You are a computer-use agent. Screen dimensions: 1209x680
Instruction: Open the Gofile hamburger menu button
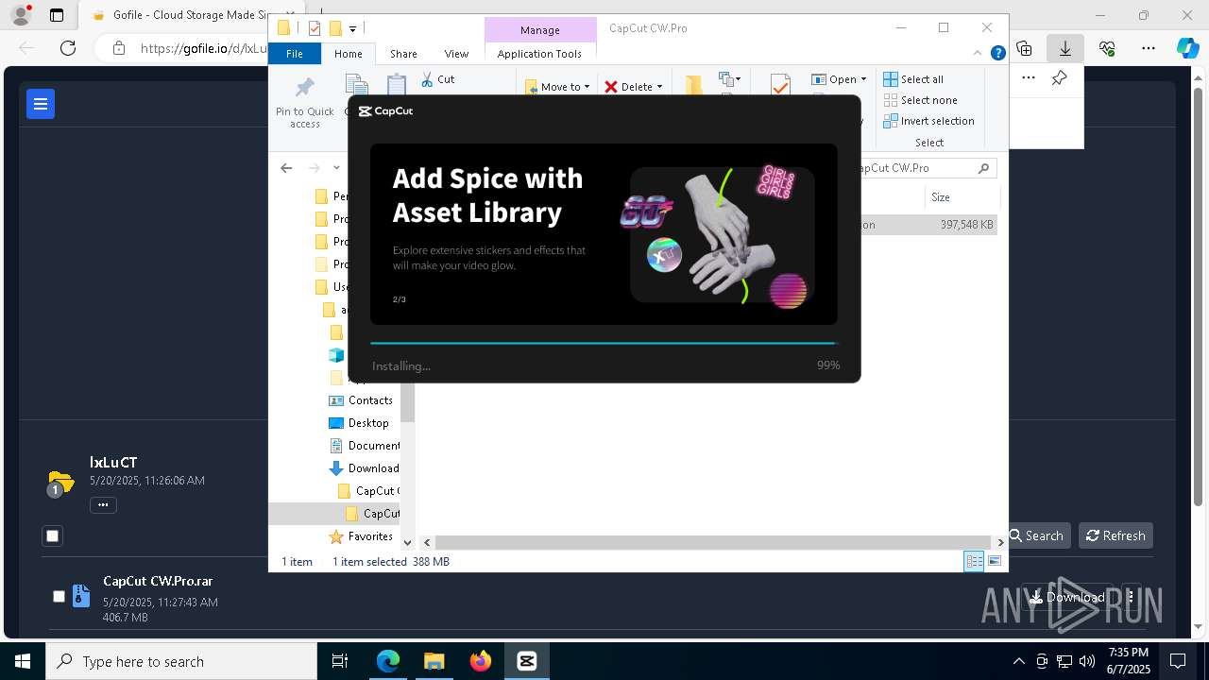point(41,104)
